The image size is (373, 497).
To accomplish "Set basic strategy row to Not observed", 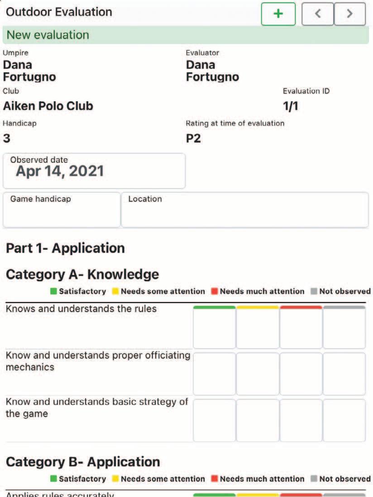I will (x=344, y=420).
